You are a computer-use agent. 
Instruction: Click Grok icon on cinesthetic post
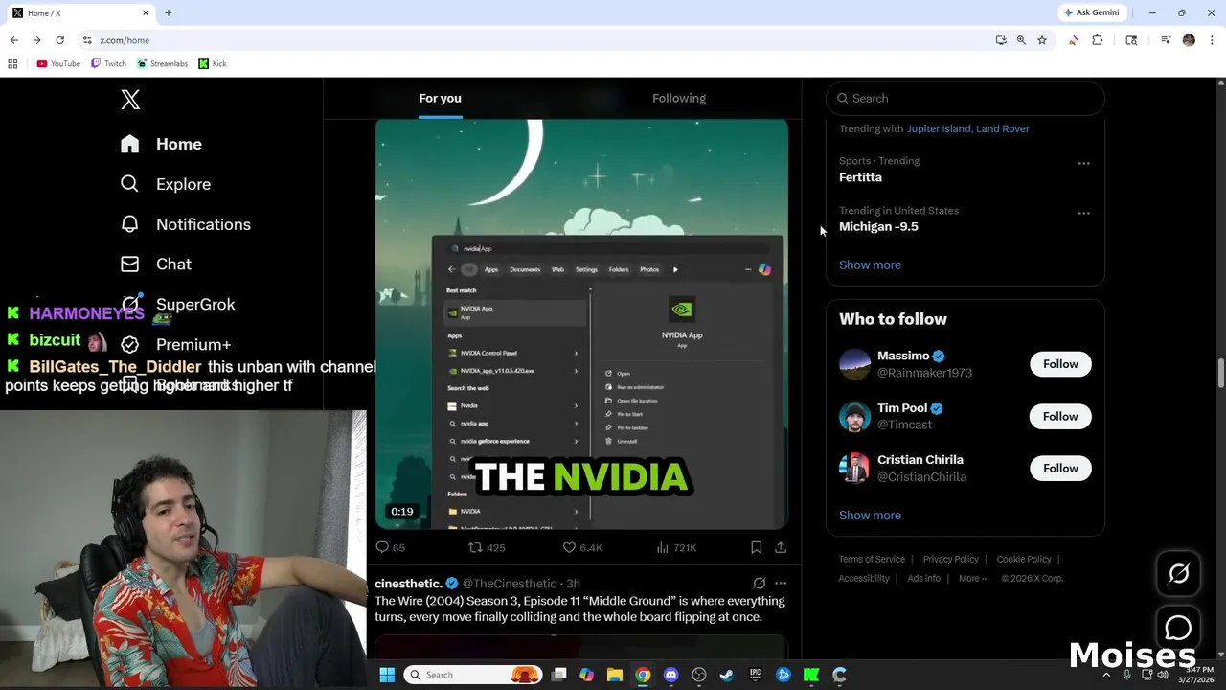(759, 583)
